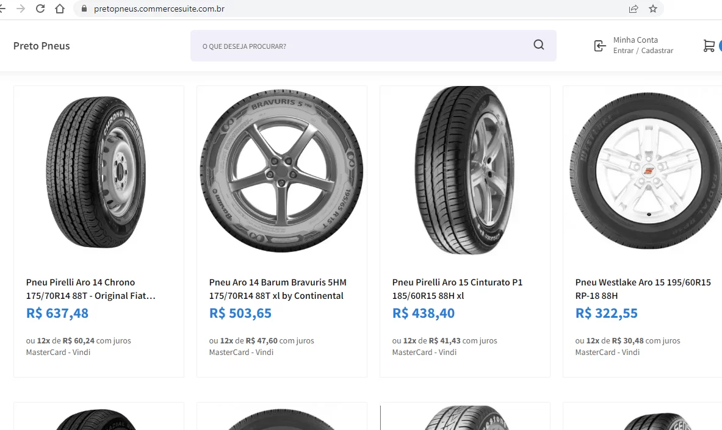
Task: Click the search magnifier icon
Action: point(539,45)
